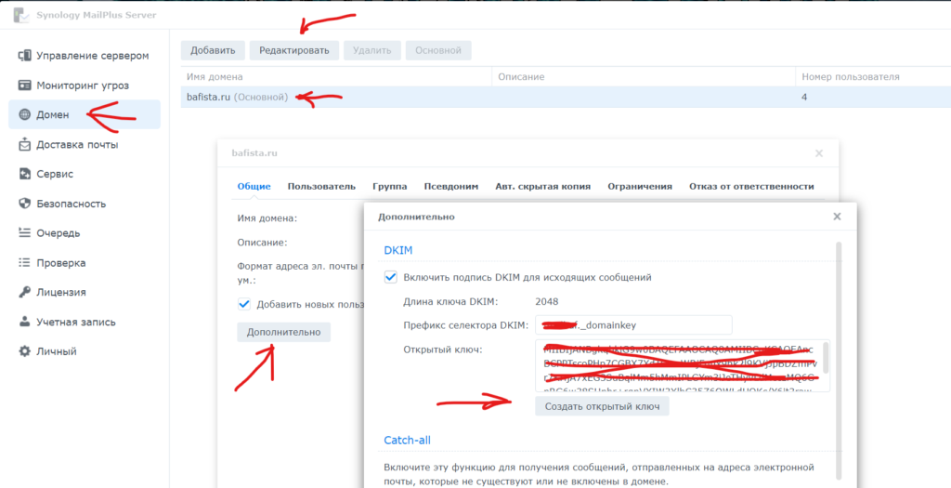Open the Проверка list icon
Image resolution: width=951 pixels, height=488 pixels.
point(25,263)
